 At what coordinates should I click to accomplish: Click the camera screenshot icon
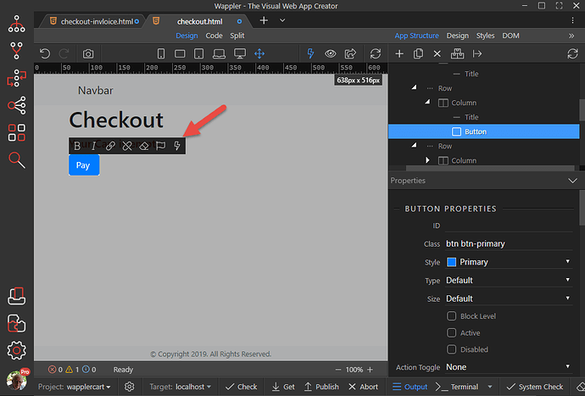tap(88, 53)
